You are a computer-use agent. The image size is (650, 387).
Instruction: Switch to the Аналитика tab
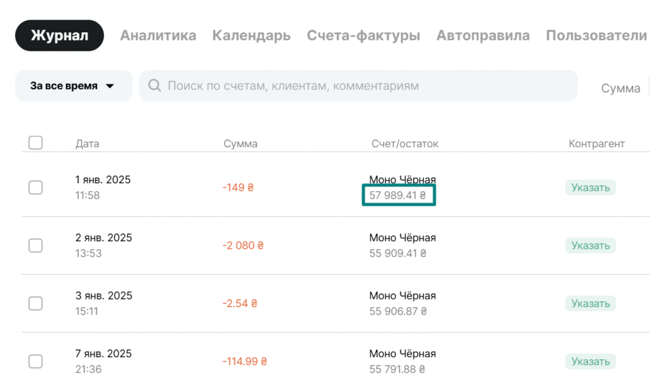158,36
